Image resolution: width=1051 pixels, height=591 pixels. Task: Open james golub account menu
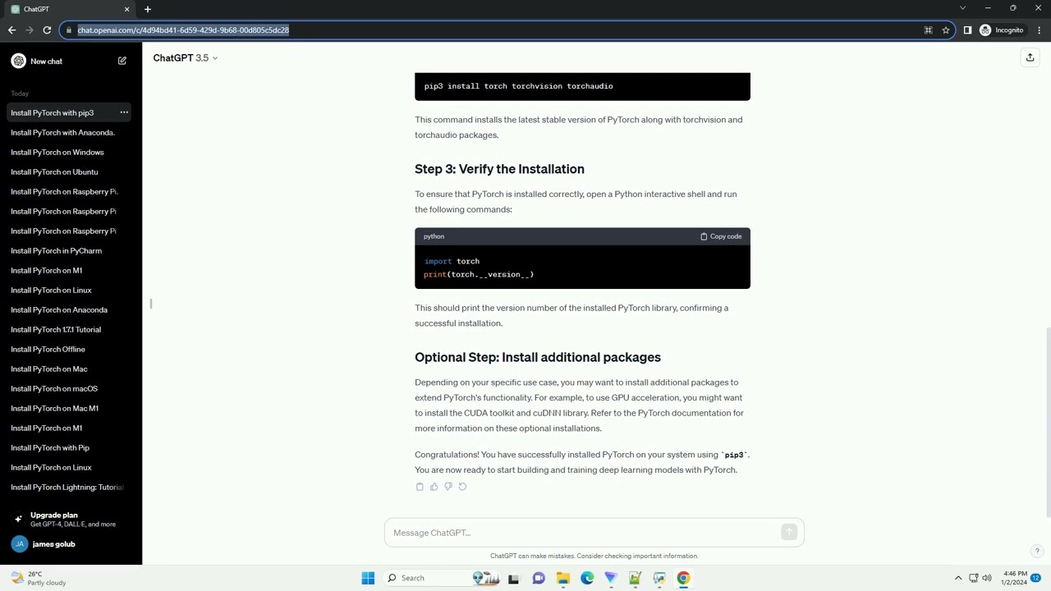pos(68,544)
